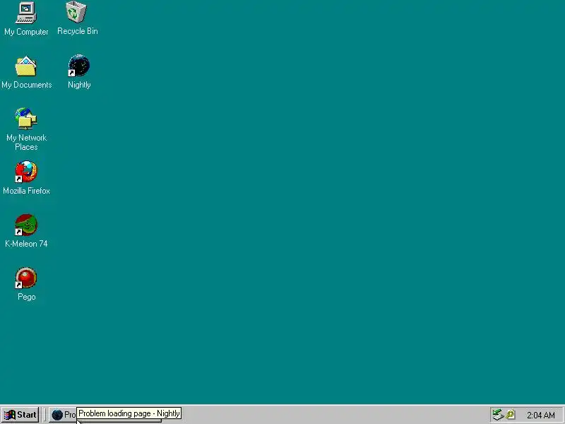Click the 2:04 AM clock
This screenshot has width=565, height=424.
pos(540,416)
